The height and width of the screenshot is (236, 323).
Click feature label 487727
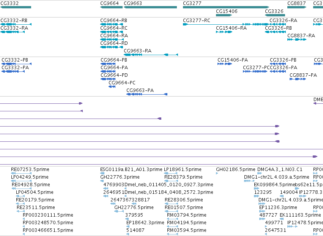pos(268,215)
